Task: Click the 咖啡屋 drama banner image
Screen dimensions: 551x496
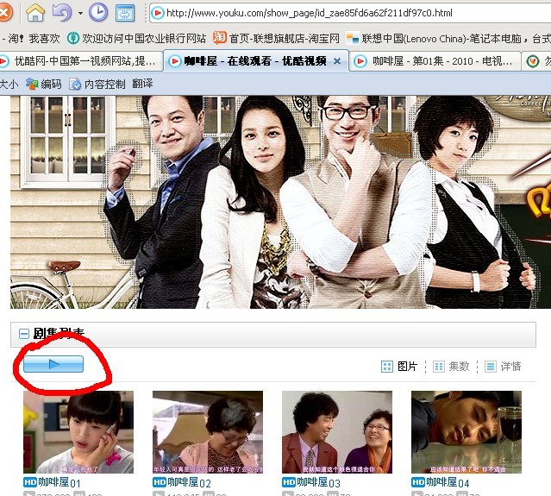Action: pyautogui.click(x=280, y=202)
